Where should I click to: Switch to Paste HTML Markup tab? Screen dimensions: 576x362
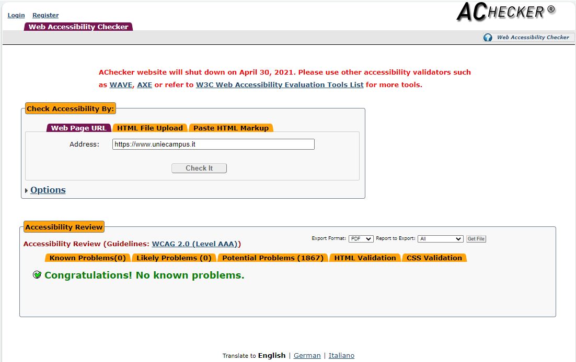231,128
